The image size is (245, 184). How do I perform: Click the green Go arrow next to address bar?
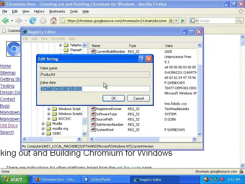pyautogui.click(x=183, y=21)
